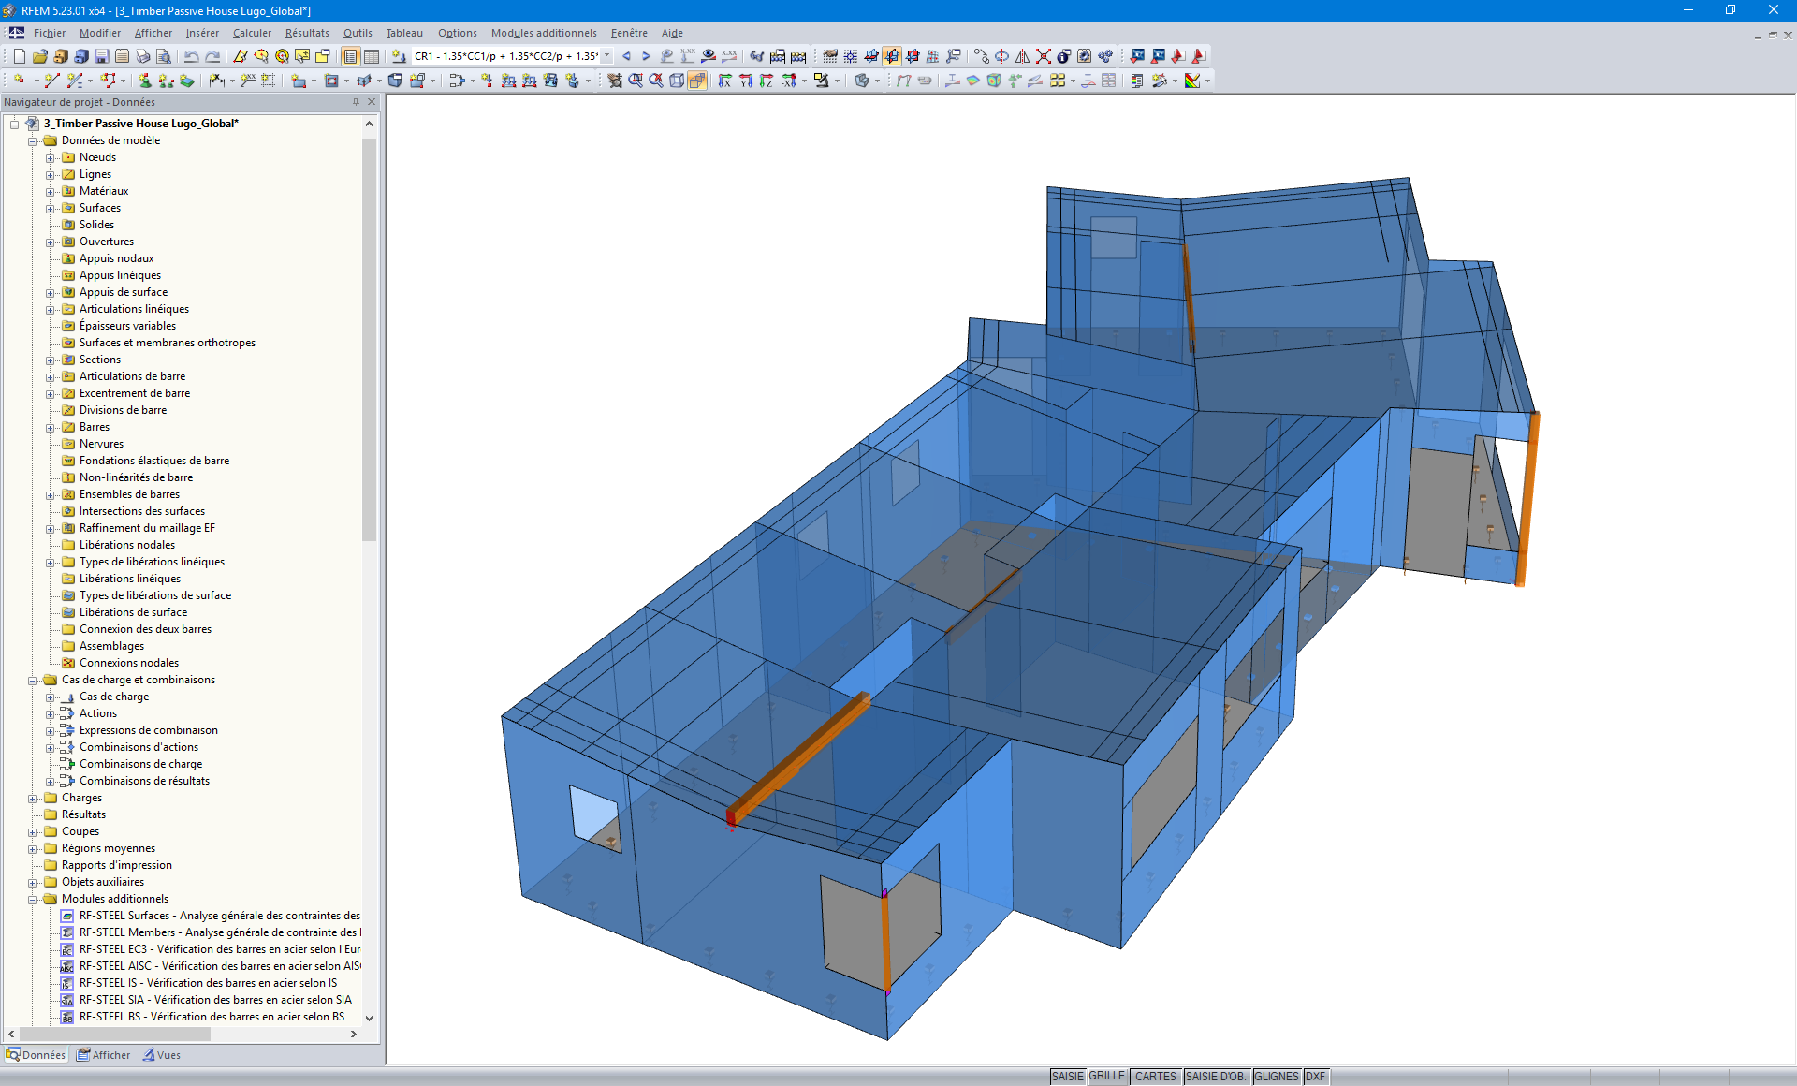Undo the last action
Viewport: 1797px width, 1086px height.
coord(193,56)
